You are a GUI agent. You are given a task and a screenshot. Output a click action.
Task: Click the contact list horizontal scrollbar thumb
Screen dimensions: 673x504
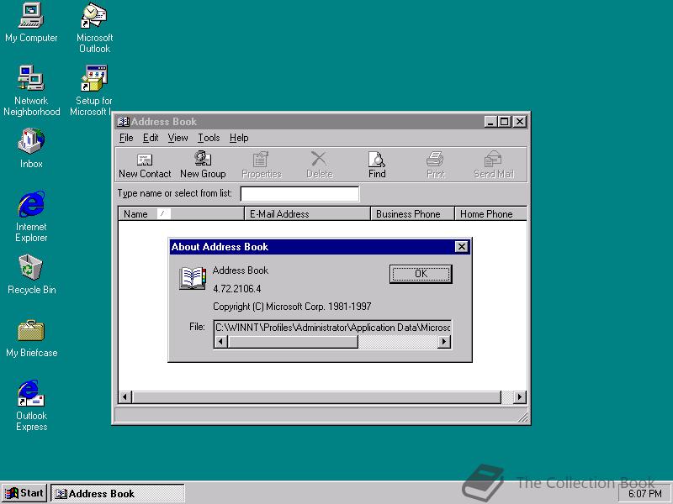[x=316, y=396]
